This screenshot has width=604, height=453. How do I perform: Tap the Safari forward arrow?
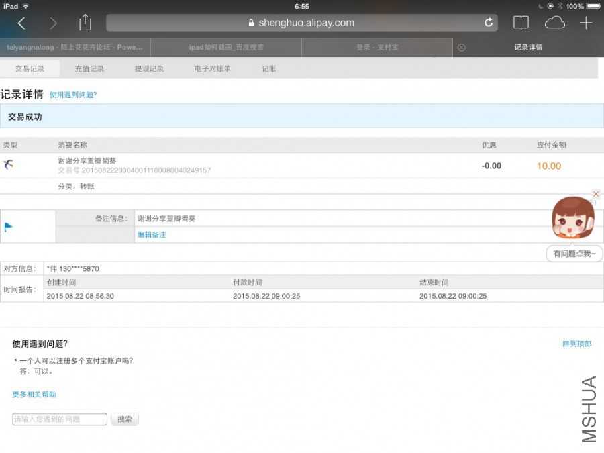pyautogui.click(x=53, y=23)
